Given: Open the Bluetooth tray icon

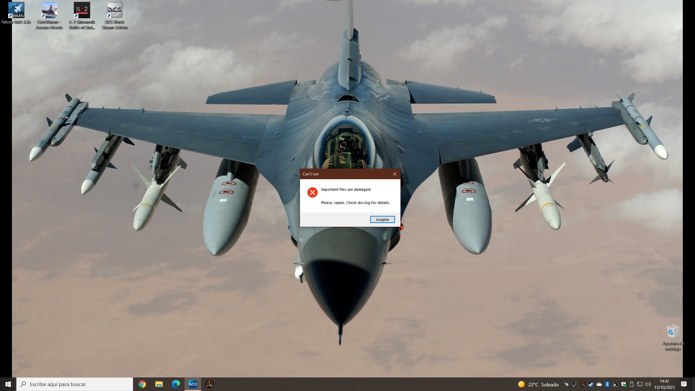Looking at the screenshot, I should click(x=607, y=384).
